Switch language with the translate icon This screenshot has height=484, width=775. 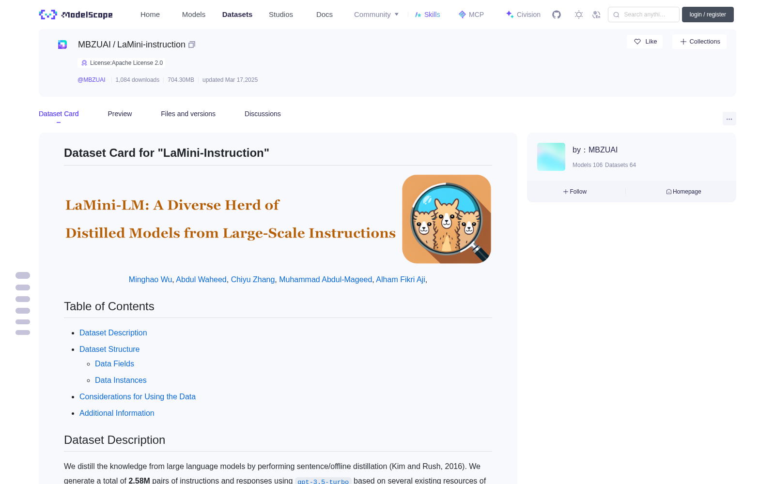596,15
